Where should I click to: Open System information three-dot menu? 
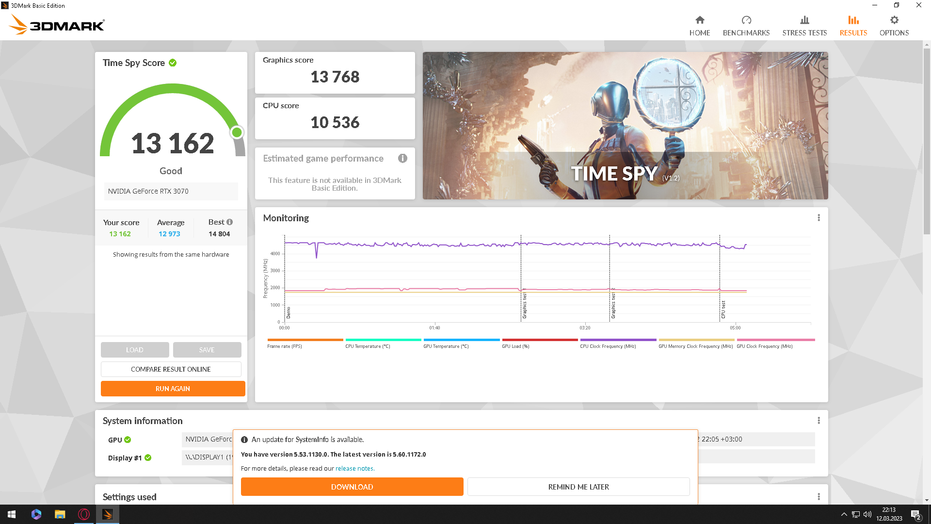(x=819, y=421)
